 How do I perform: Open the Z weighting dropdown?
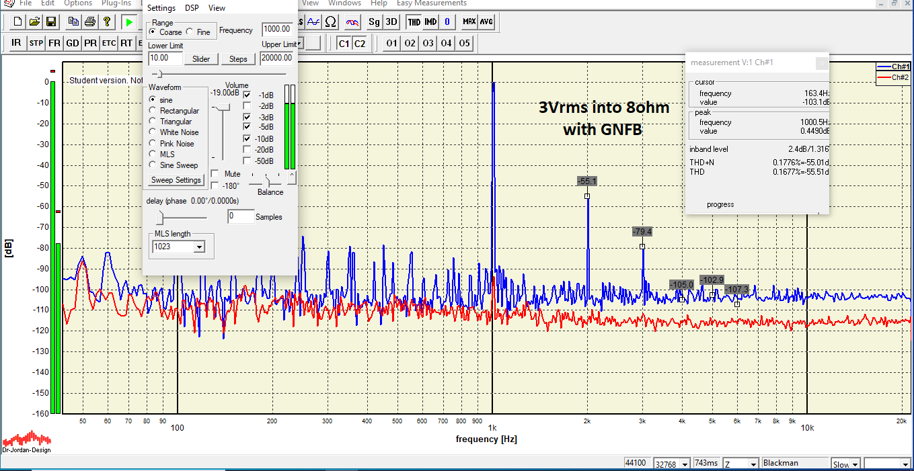[754, 464]
